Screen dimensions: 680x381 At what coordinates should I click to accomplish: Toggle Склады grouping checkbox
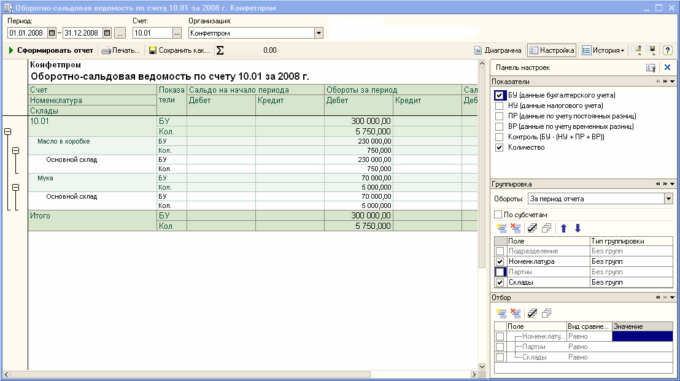pyautogui.click(x=500, y=283)
